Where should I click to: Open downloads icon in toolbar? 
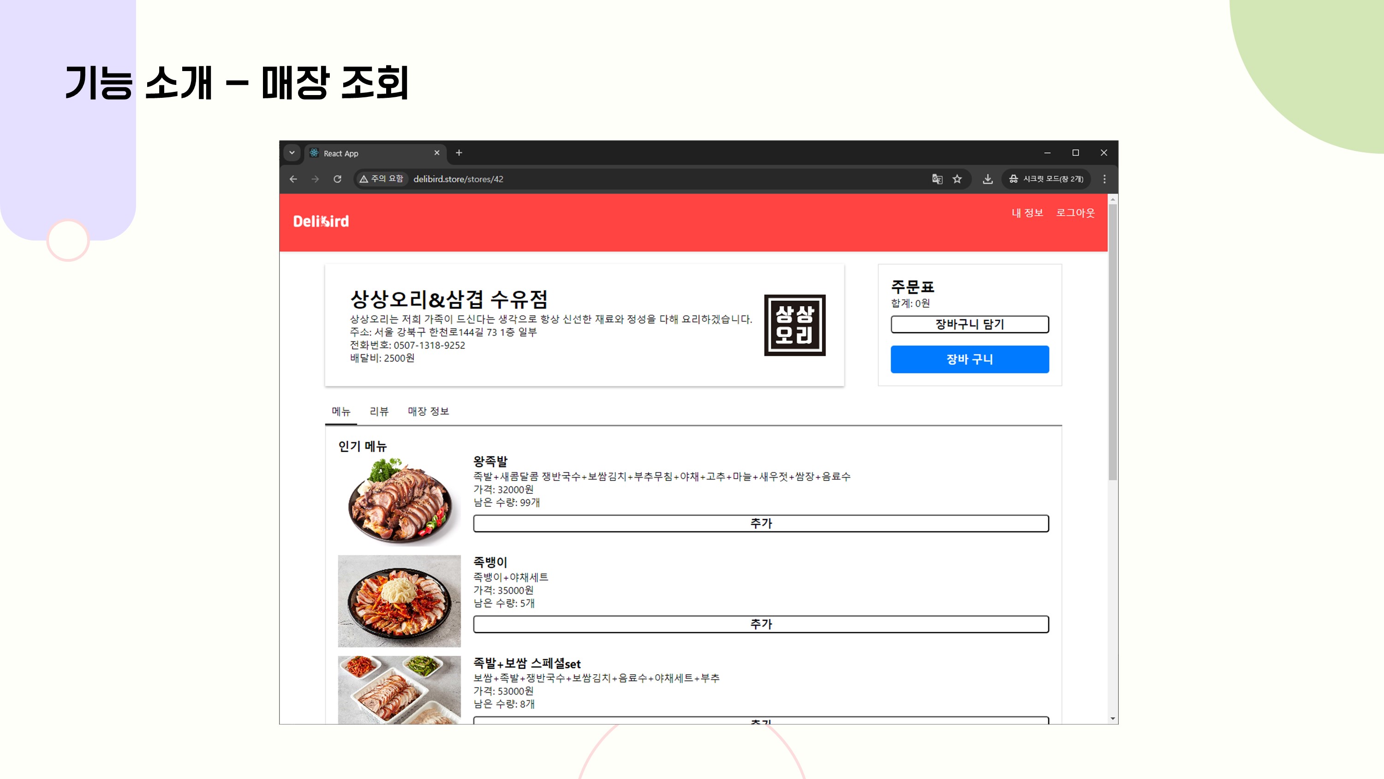point(988,179)
